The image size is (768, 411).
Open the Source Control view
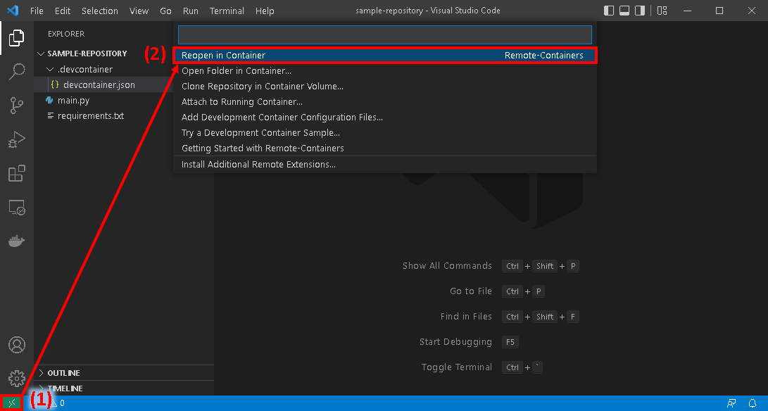click(x=17, y=106)
